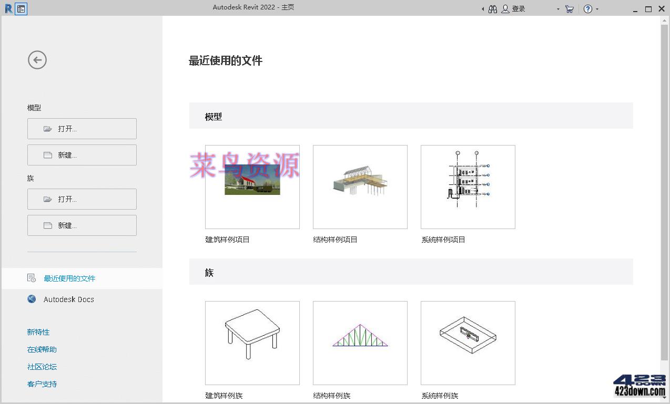Click the recent files icon beside 最近使用的文件

(x=32, y=278)
